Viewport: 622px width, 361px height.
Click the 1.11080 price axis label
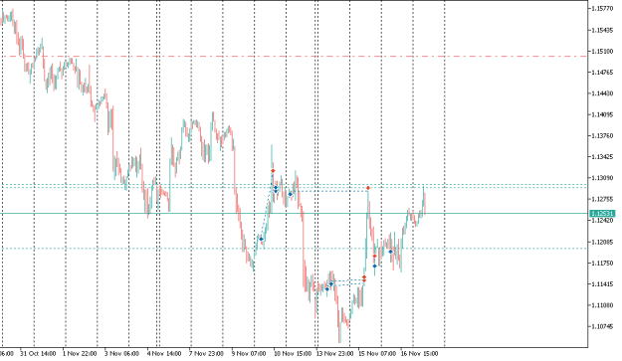tap(602, 305)
